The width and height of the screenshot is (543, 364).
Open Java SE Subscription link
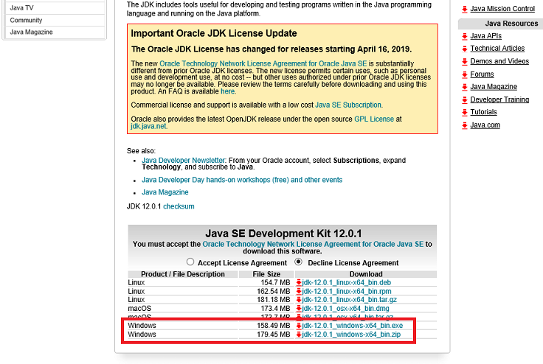[348, 105]
